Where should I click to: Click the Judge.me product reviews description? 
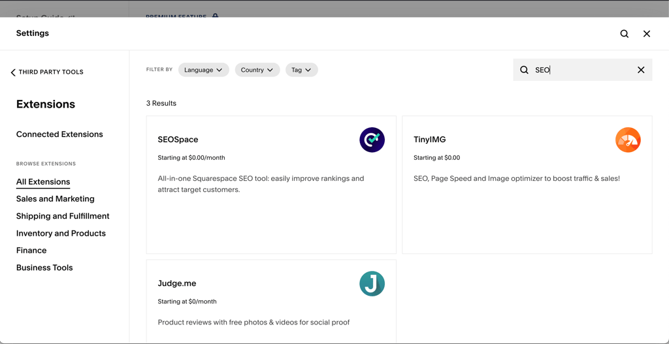pyautogui.click(x=254, y=322)
